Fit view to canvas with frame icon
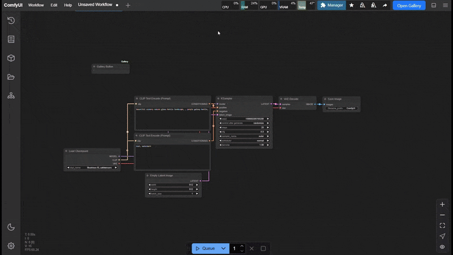Viewport: 453px width, 255px height. point(442,226)
